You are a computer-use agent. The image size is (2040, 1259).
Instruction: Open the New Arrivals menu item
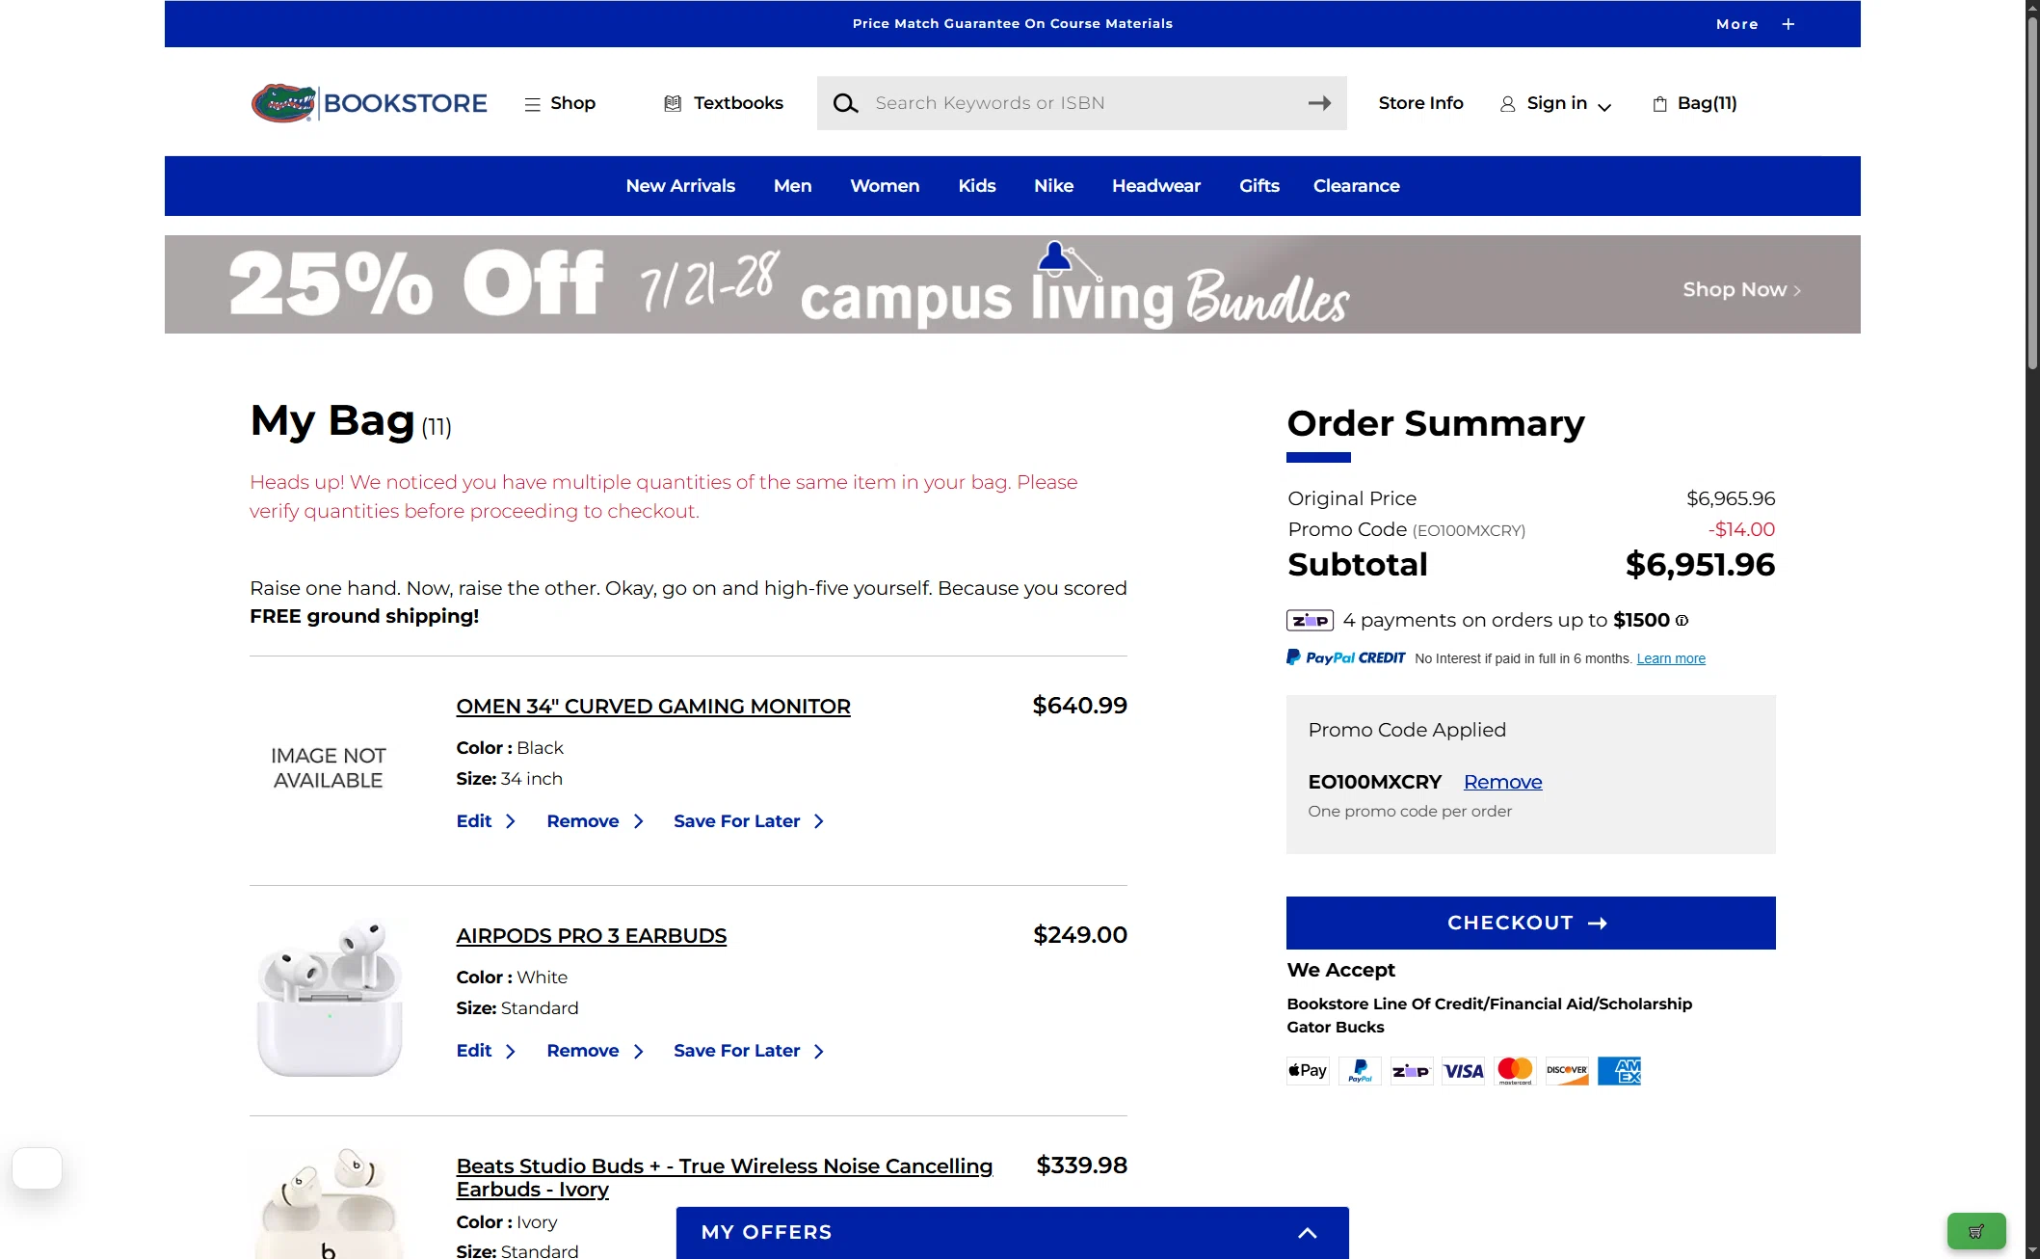tap(680, 186)
